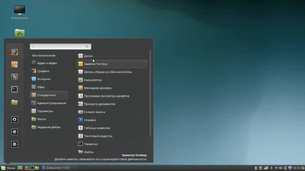This screenshot has height=171, width=305.
Task: Open the green Files folder in favorites
Action: click(14, 102)
